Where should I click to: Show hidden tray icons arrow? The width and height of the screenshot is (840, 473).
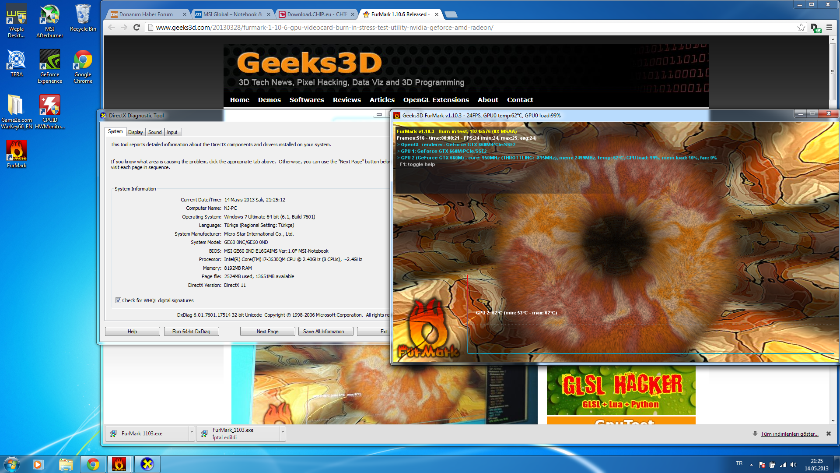751,464
